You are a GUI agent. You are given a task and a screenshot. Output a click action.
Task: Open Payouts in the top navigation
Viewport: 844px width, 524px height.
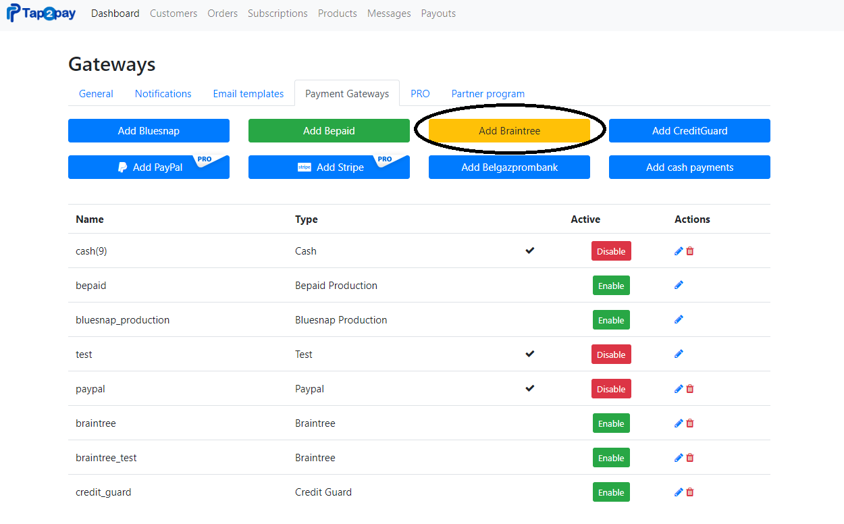tap(438, 14)
